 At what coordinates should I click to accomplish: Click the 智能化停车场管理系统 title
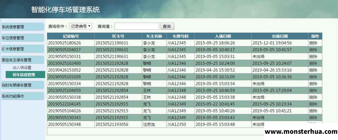point(65,10)
